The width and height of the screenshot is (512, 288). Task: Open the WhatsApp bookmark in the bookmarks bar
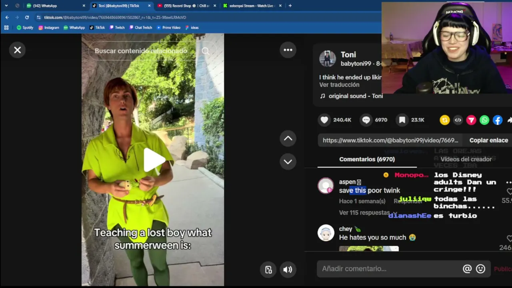[74, 28]
